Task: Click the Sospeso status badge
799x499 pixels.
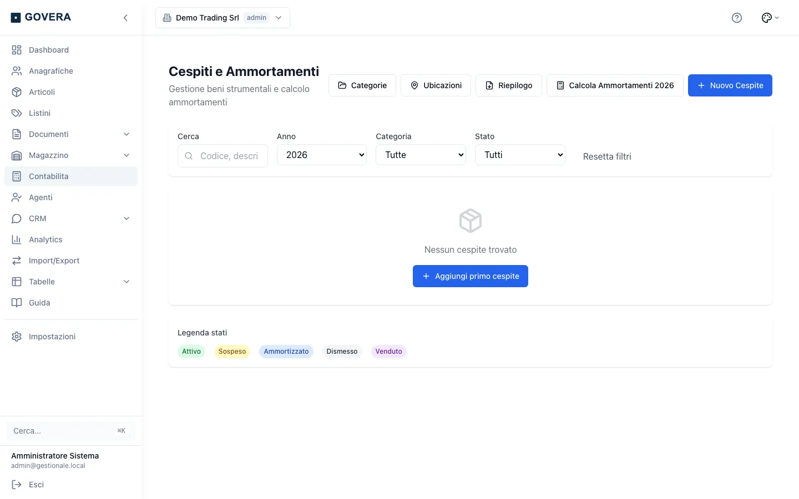Action: pyautogui.click(x=232, y=352)
